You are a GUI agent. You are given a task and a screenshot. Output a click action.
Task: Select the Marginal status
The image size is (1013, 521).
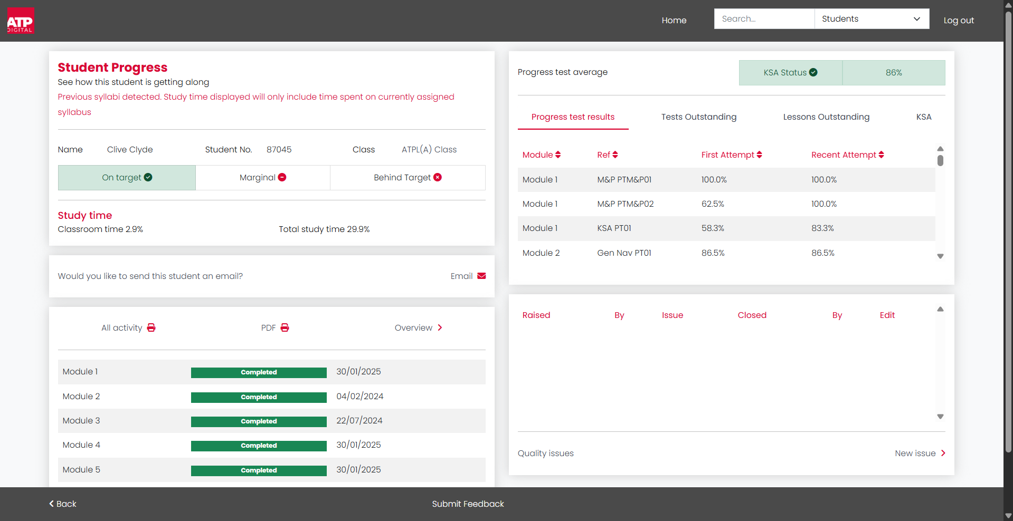pos(263,178)
